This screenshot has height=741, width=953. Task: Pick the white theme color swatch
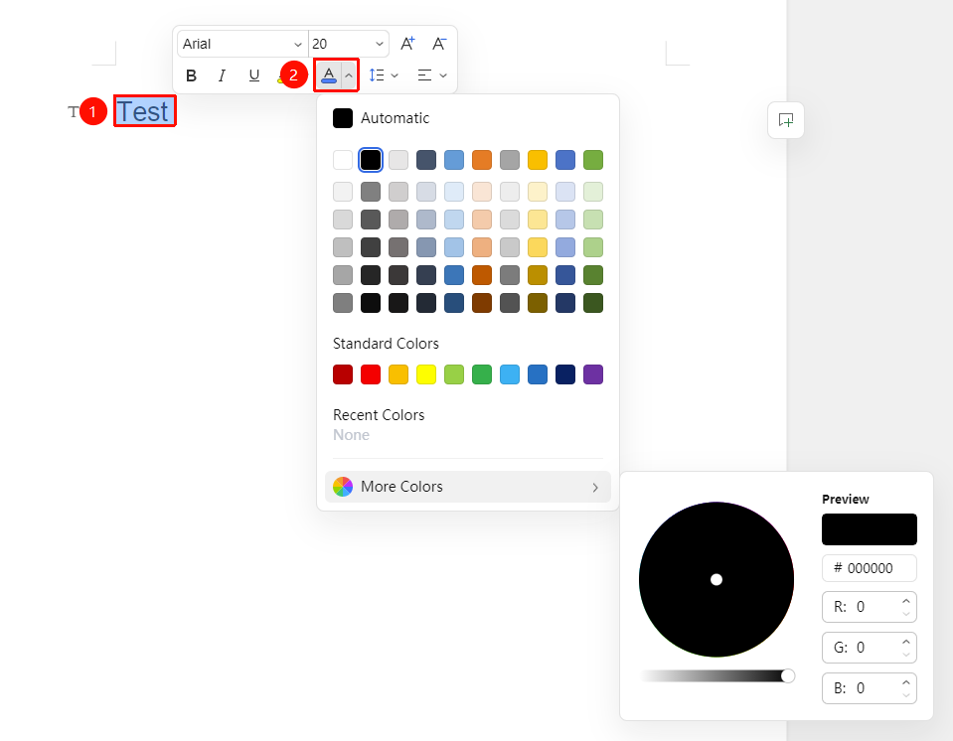pyautogui.click(x=343, y=160)
